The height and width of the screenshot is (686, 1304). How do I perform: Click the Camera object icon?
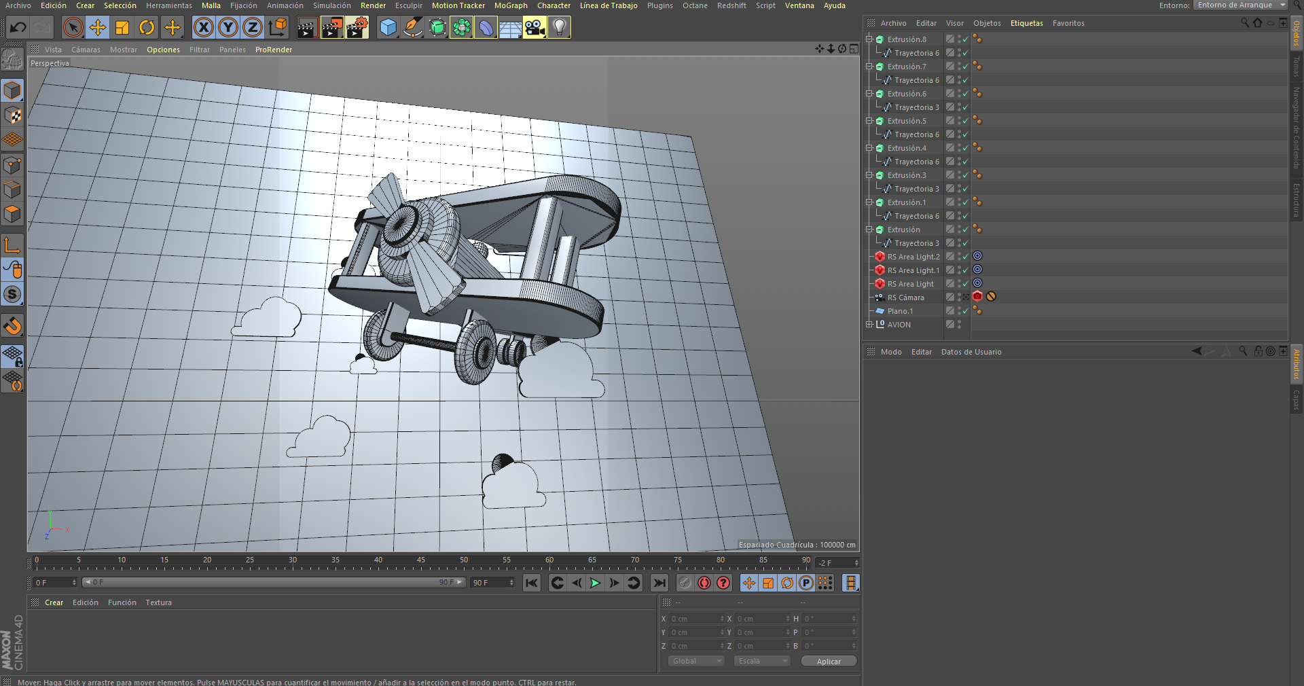click(535, 28)
